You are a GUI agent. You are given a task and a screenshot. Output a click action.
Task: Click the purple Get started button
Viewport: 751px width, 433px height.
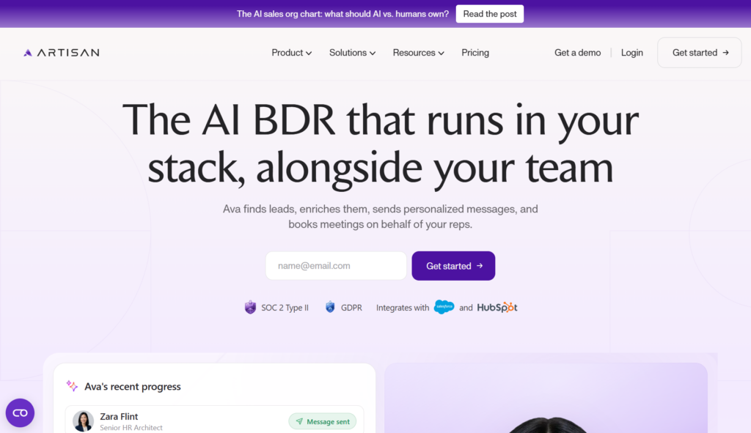453,265
